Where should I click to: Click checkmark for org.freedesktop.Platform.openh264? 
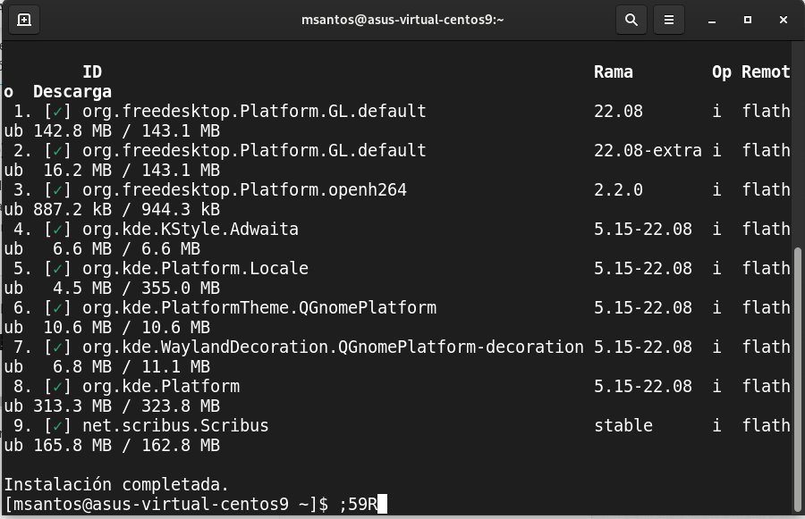click(x=57, y=190)
